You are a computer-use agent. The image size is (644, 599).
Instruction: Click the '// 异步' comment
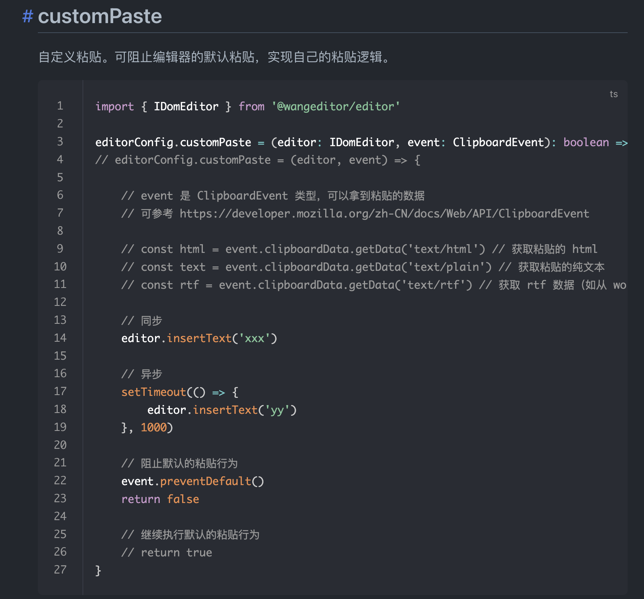point(141,374)
